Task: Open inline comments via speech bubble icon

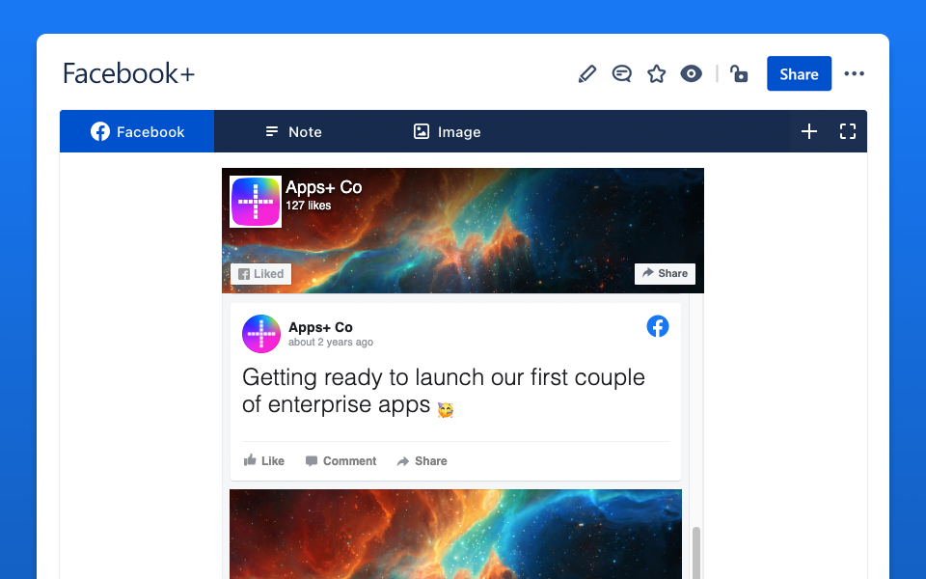Action: click(621, 73)
